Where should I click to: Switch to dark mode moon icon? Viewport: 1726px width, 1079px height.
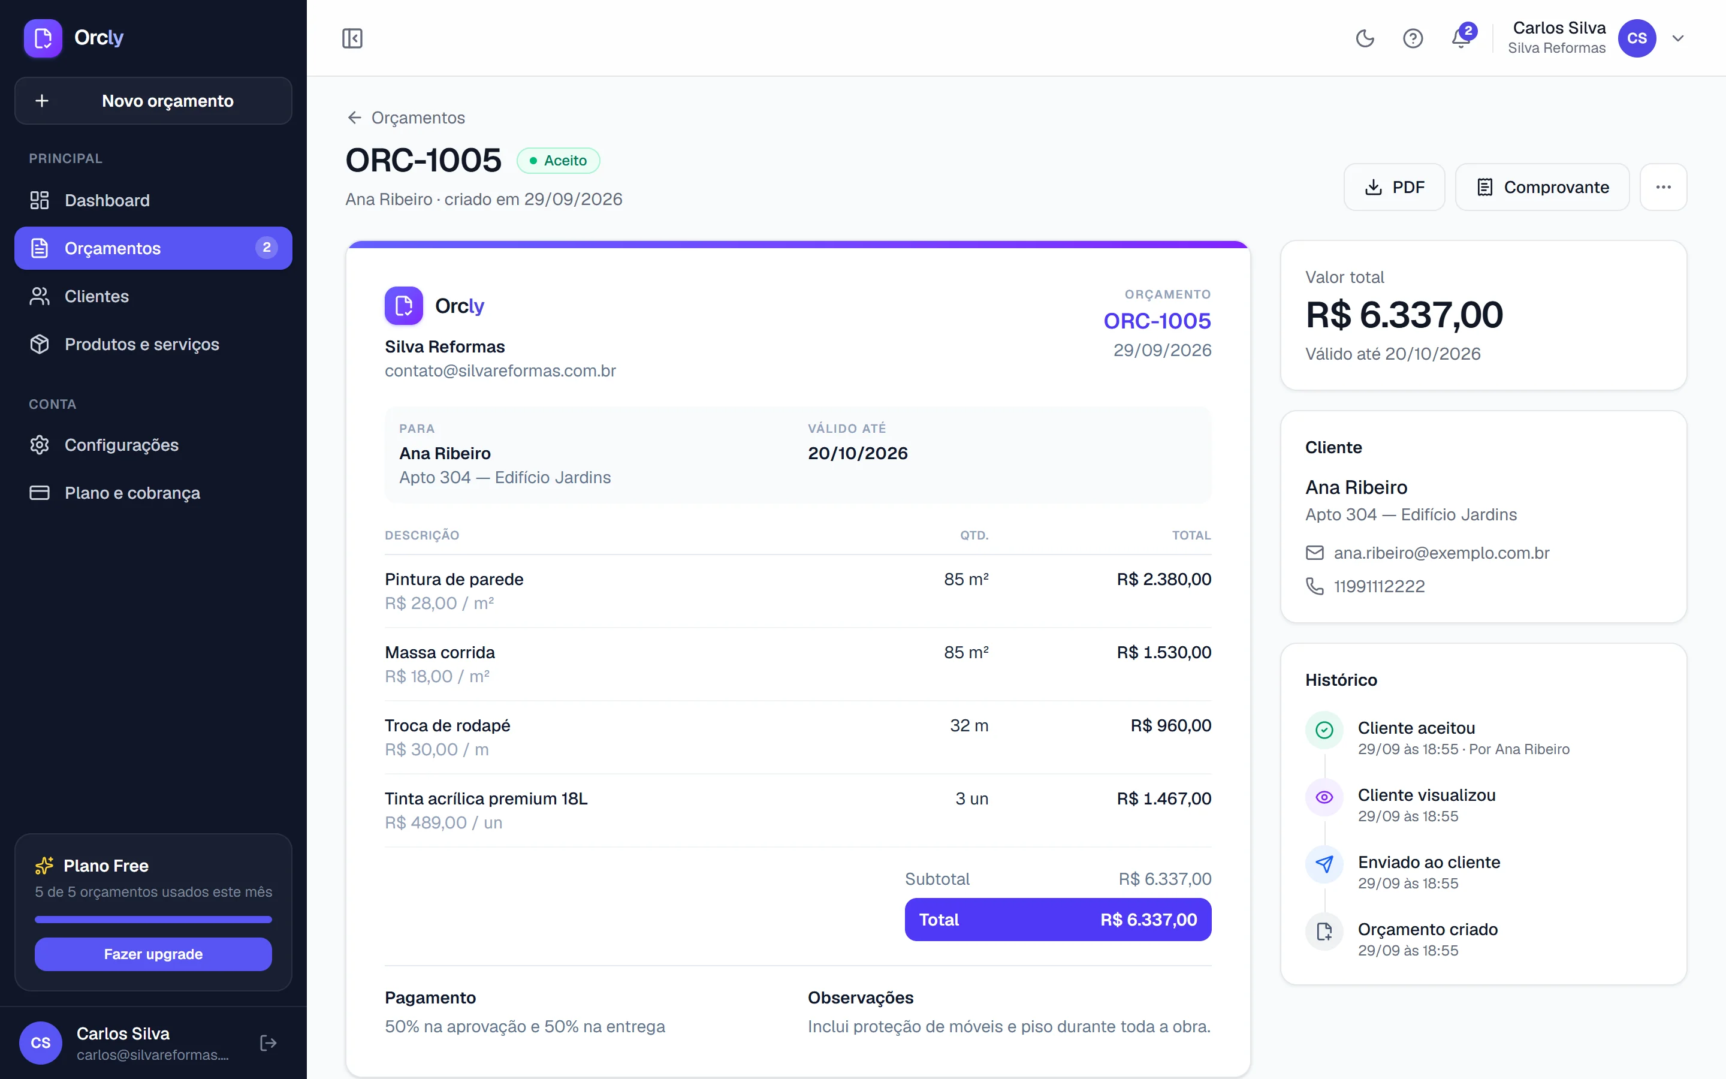click(x=1365, y=38)
